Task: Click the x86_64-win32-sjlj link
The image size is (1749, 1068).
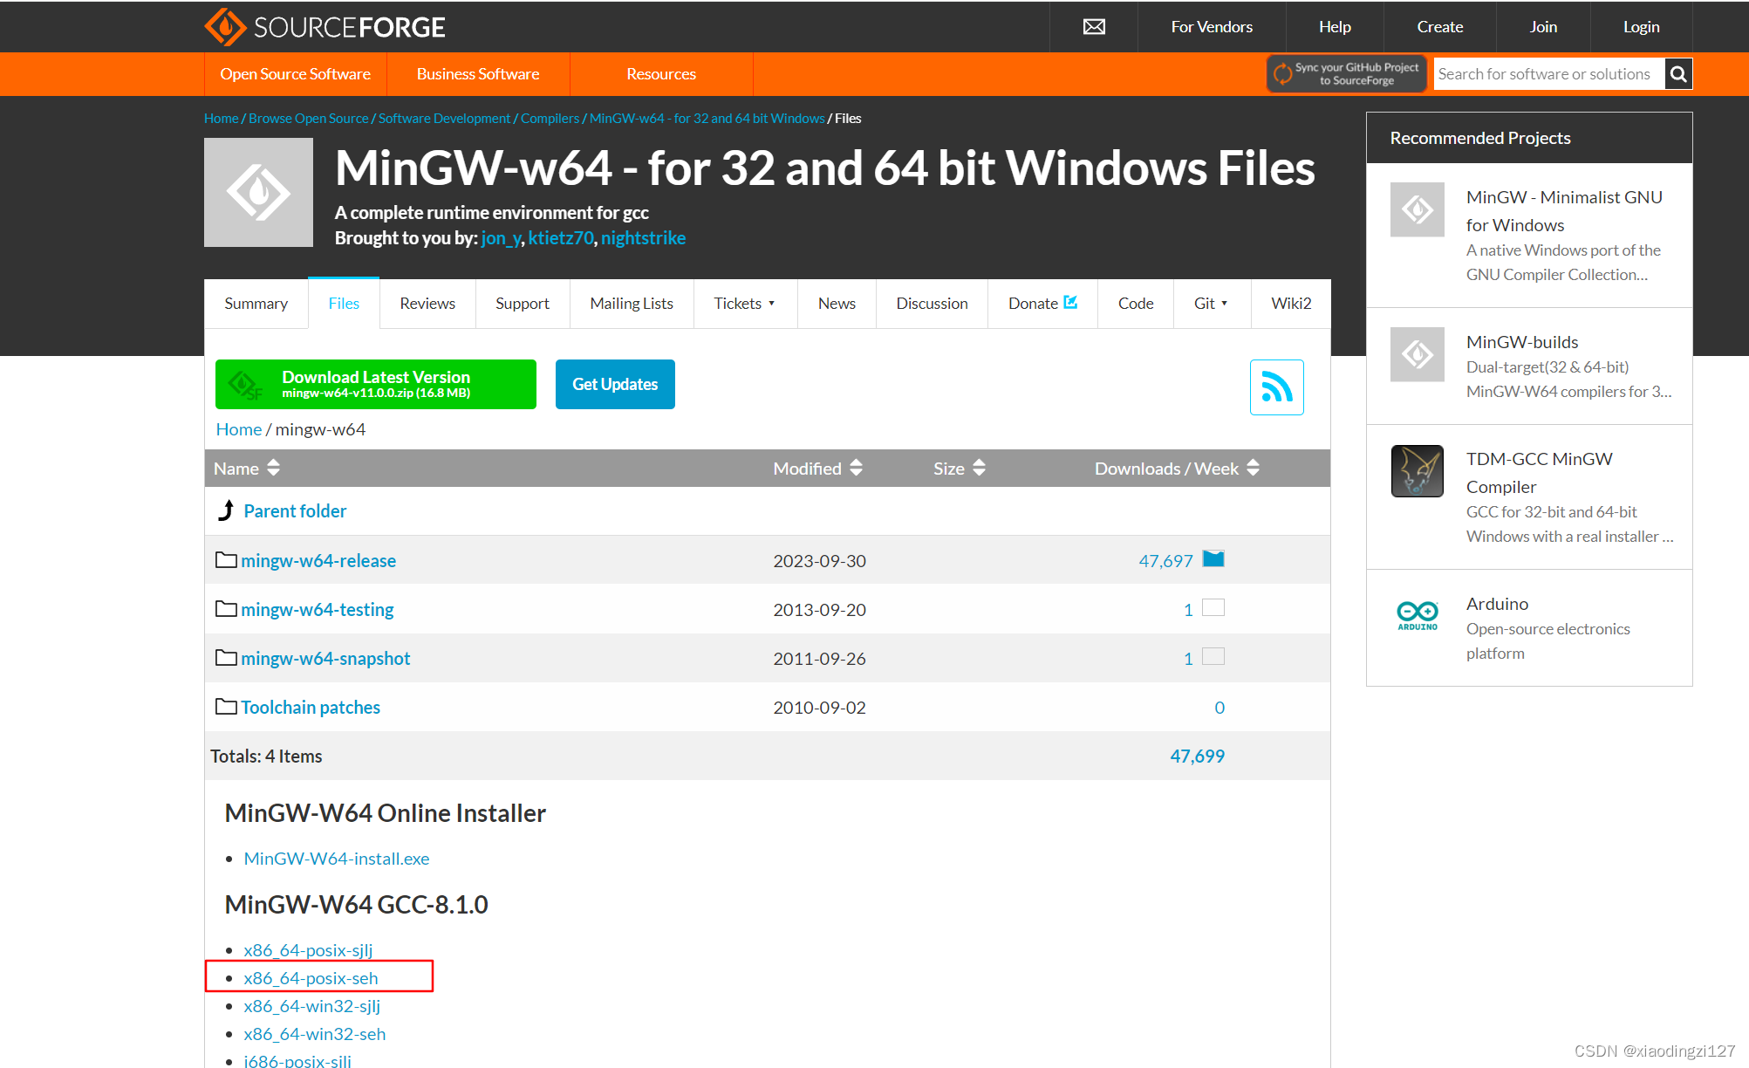Action: click(x=312, y=1006)
